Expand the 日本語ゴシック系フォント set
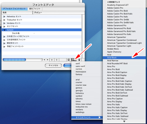 tap(4, 37)
